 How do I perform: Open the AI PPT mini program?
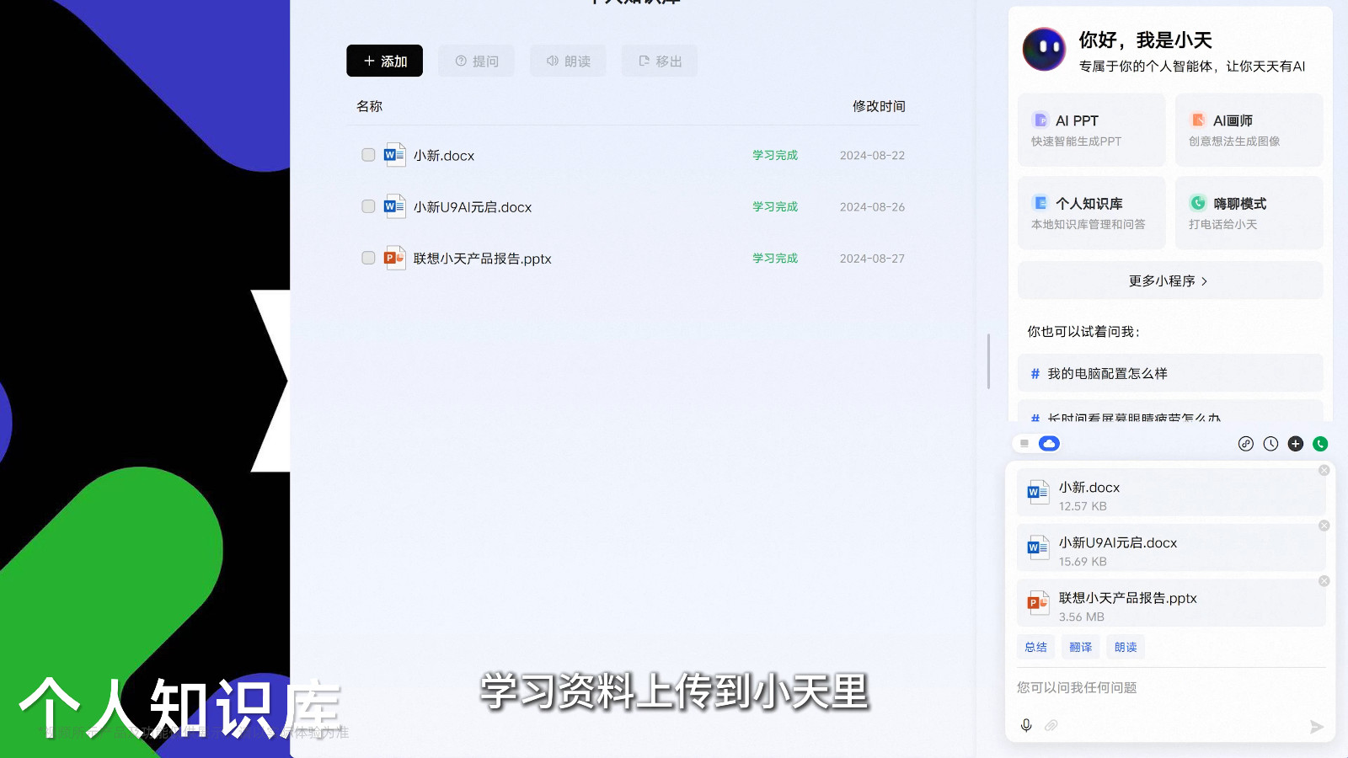point(1091,130)
